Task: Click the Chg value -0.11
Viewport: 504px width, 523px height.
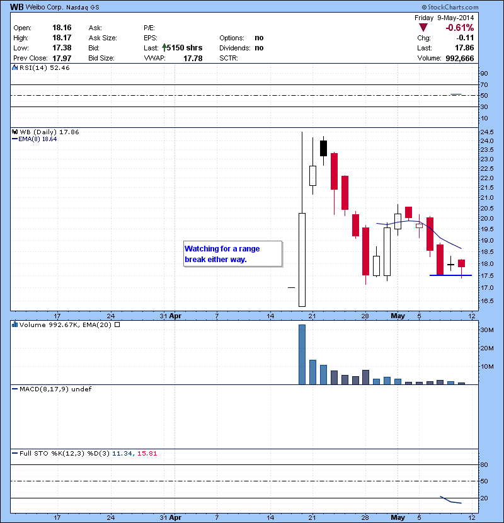Action: [465, 38]
